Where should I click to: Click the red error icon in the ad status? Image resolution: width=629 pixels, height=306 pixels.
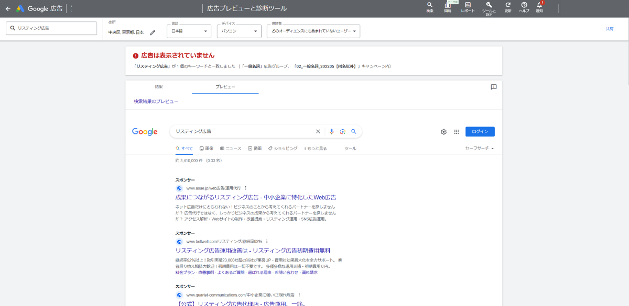pyautogui.click(x=136, y=55)
